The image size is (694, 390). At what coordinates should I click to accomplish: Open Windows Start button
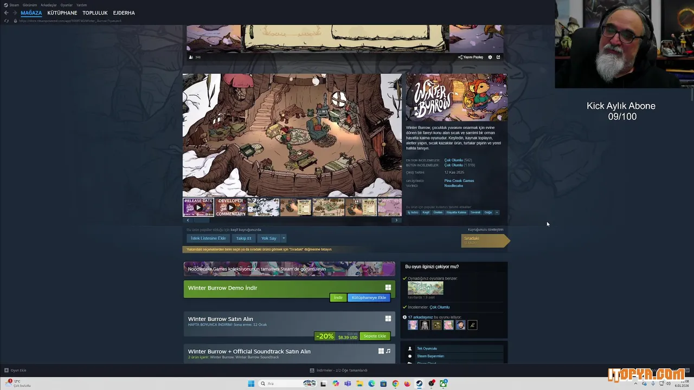(x=251, y=383)
